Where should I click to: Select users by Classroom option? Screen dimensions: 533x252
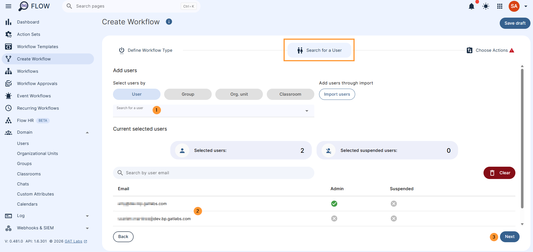[x=290, y=94]
